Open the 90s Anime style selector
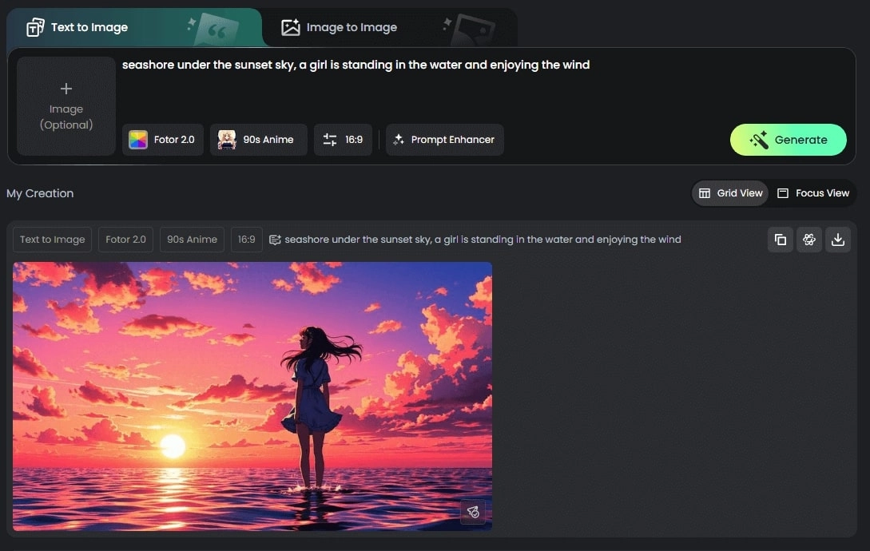The height and width of the screenshot is (551, 870). tap(258, 139)
